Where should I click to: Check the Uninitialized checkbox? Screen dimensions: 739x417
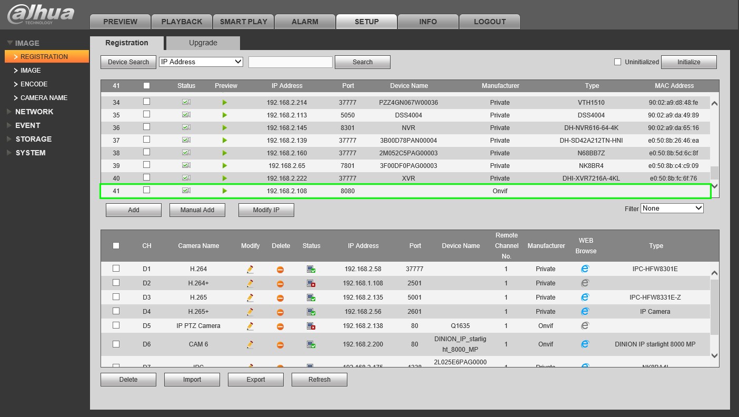pyautogui.click(x=618, y=62)
